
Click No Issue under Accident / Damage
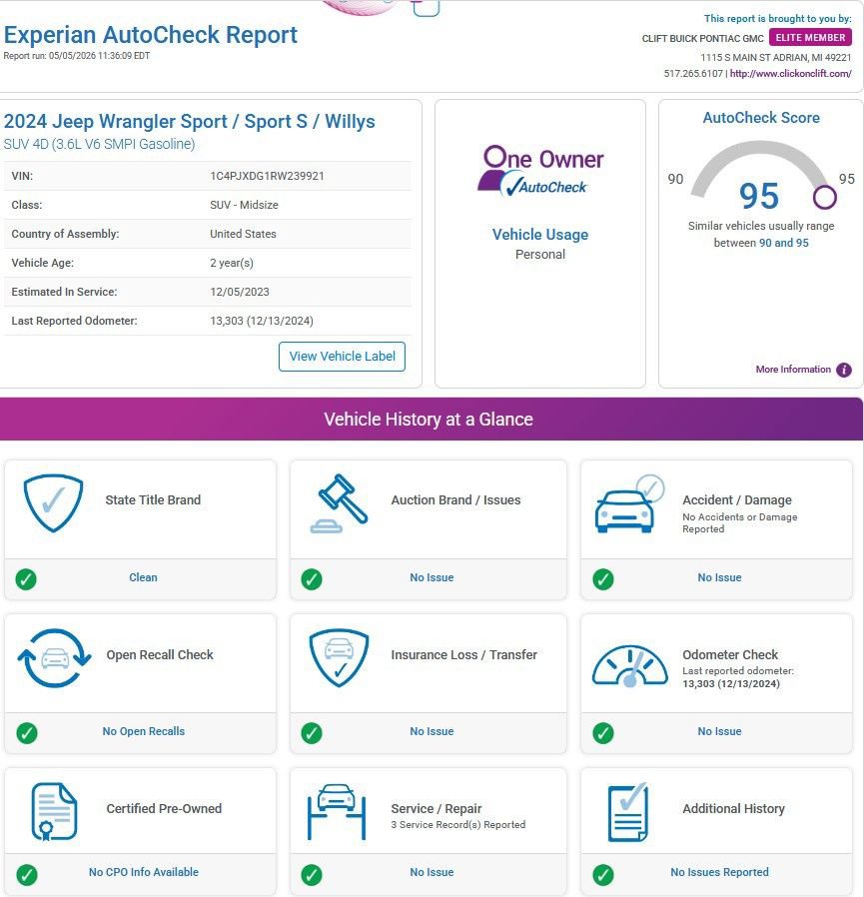[720, 577]
